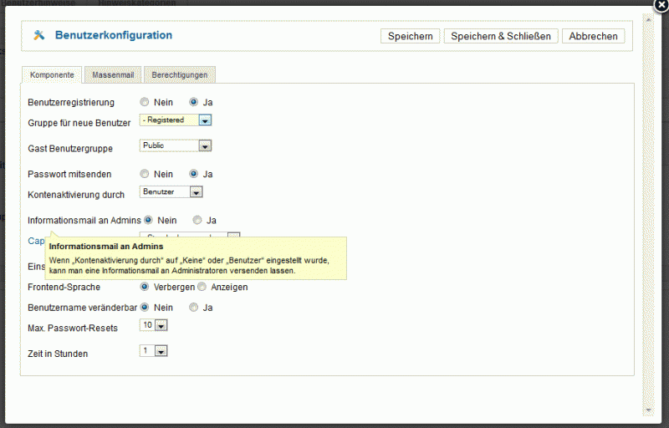The image size is (669, 428).
Task: Click the dialog's scrollbar up arrow
Action: click(x=648, y=20)
